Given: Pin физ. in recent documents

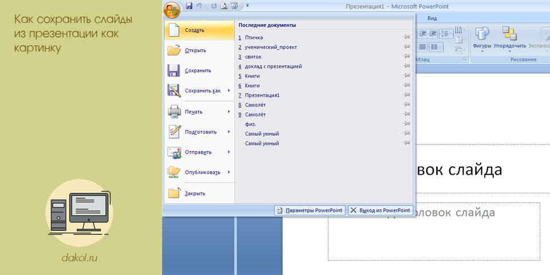Looking at the screenshot, I should (x=407, y=124).
